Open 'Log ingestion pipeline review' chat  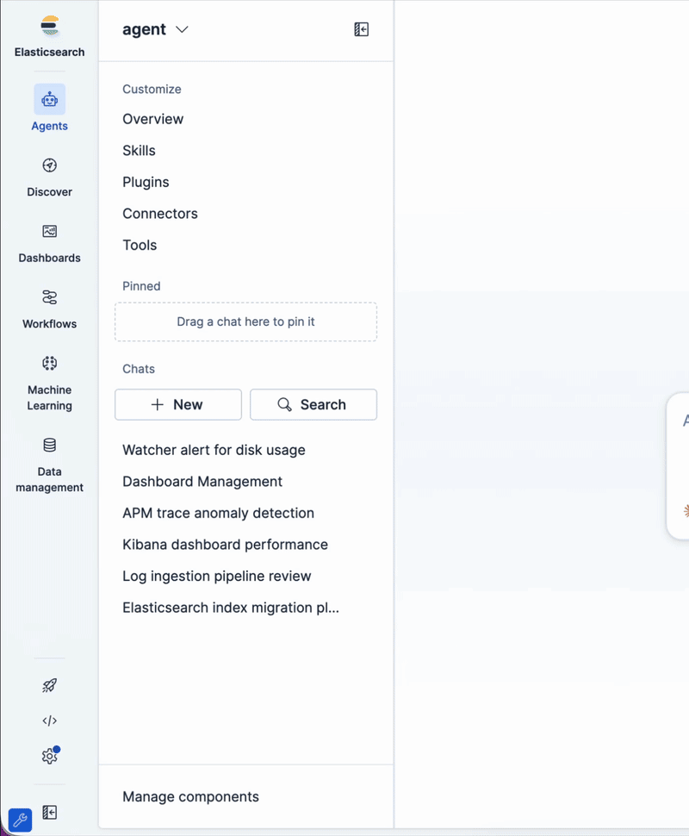point(217,576)
